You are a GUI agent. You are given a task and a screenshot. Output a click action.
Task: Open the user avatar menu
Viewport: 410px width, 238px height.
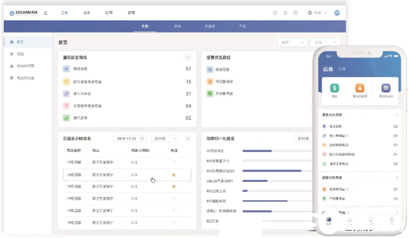click(x=337, y=12)
